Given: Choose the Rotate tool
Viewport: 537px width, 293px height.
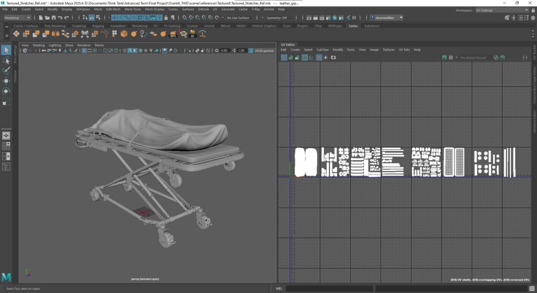Looking at the screenshot, I should click(x=6, y=91).
